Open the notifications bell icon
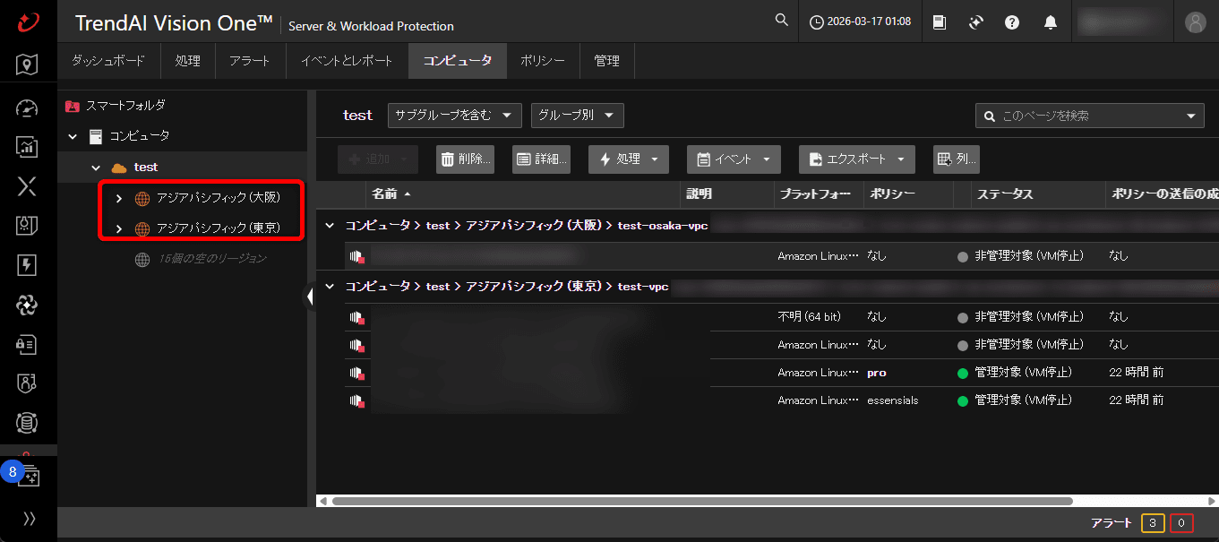The image size is (1219, 542). point(1051,21)
